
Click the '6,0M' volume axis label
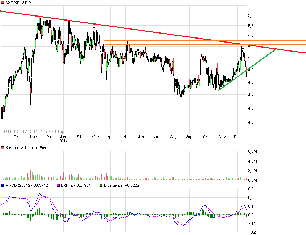(x=252, y=152)
